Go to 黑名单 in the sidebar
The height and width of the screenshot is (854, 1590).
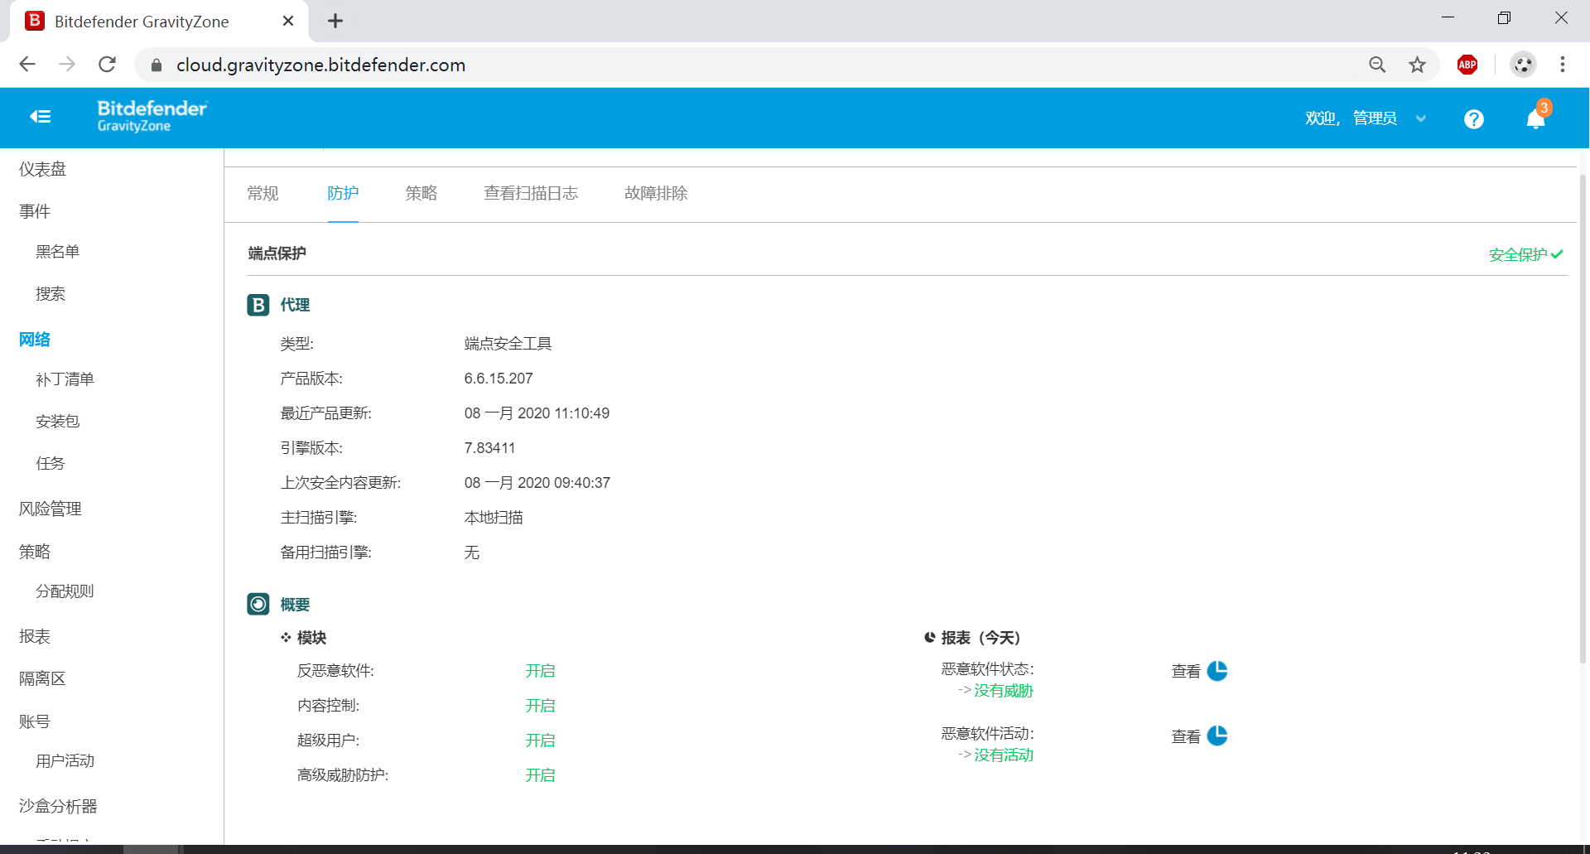tap(57, 252)
